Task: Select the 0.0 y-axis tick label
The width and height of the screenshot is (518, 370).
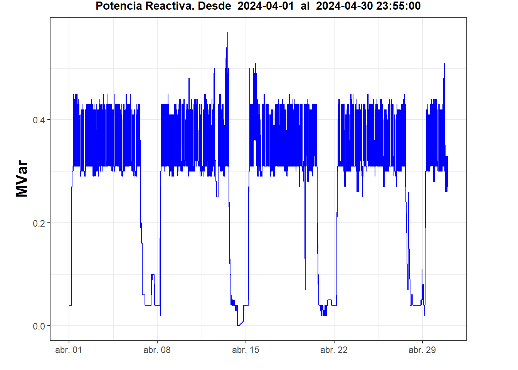Action: pyautogui.click(x=39, y=326)
